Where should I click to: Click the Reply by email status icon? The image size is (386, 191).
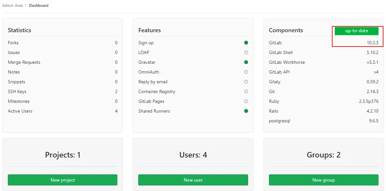click(x=246, y=82)
